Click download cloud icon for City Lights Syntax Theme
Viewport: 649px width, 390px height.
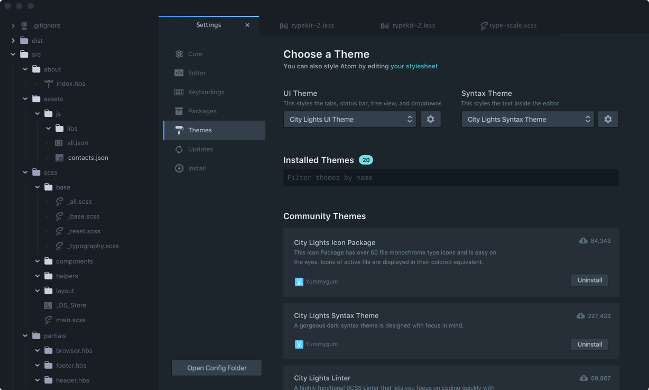click(581, 316)
